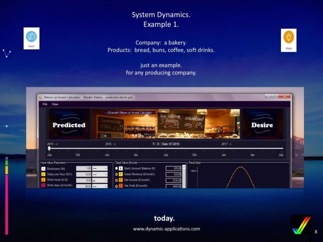Screen dimensions: 323x242
Task: Click the yellow L icon beside Salary per Hour
Action: (43, 174)
